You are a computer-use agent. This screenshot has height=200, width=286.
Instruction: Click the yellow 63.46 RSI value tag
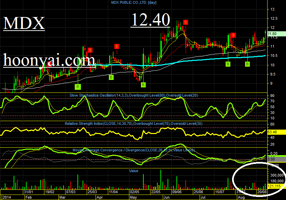point(276,132)
